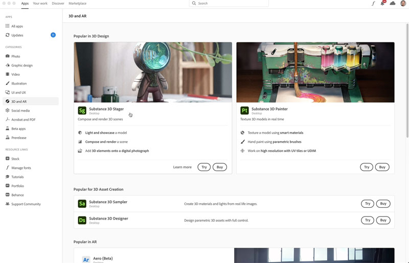Select the Acrobat and PDF icon
This screenshot has width=409, height=263.
pos(7,119)
